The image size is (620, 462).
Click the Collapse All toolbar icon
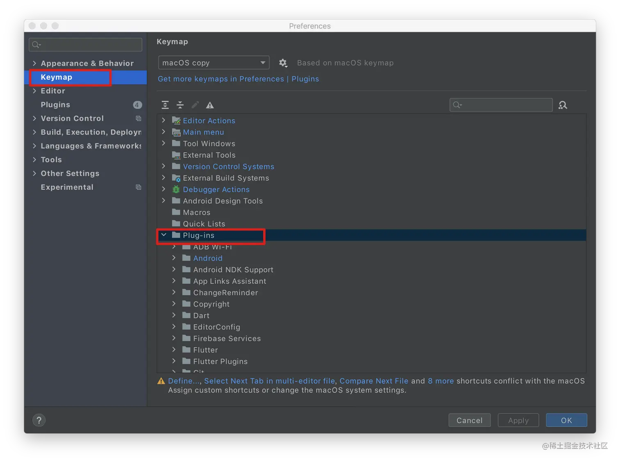180,105
